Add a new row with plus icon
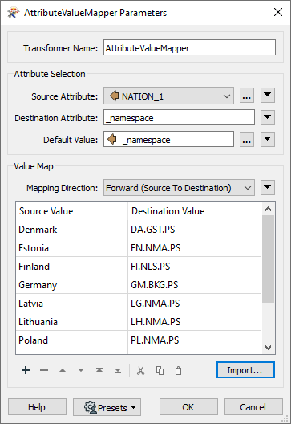Screen dimensions: 291x424 26,370
